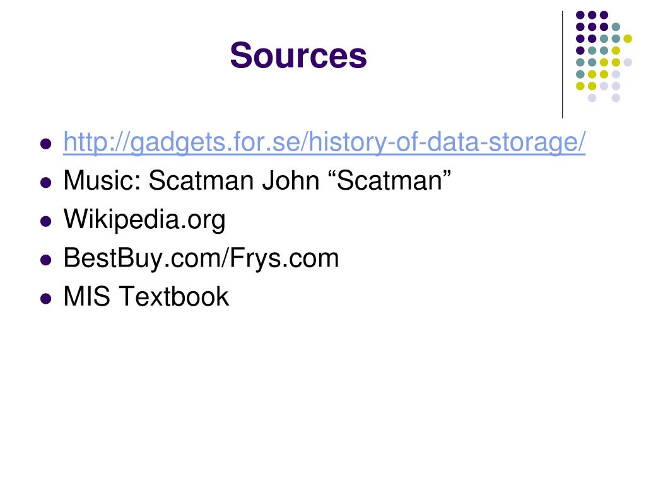Screen dimensions: 646x484
Task: Click the word John in the Music line
Action: [291, 180]
